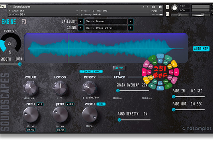Toggle the HQ width mode

[101, 104]
